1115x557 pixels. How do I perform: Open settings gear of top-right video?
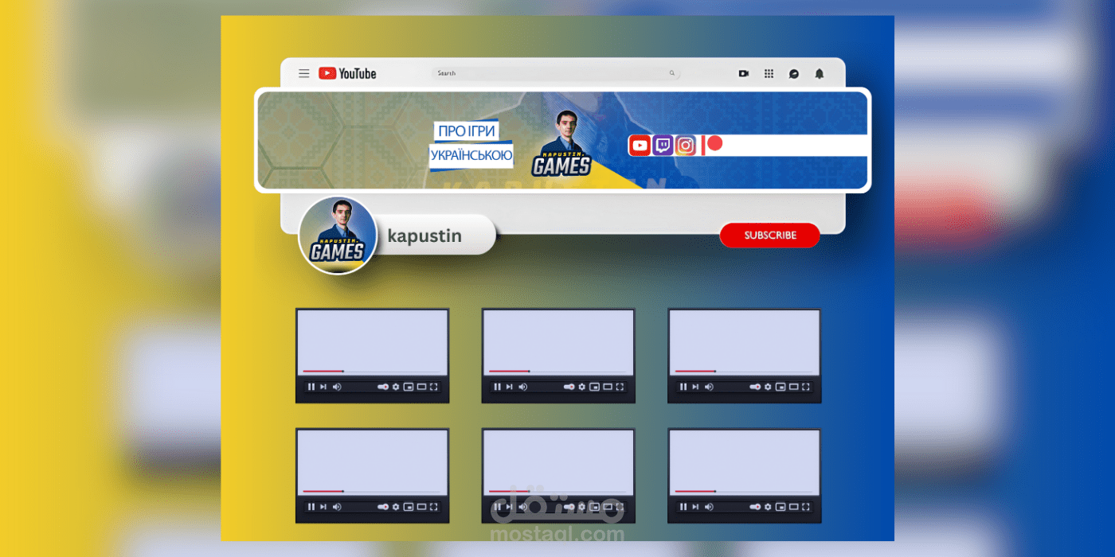tap(768, 387)
